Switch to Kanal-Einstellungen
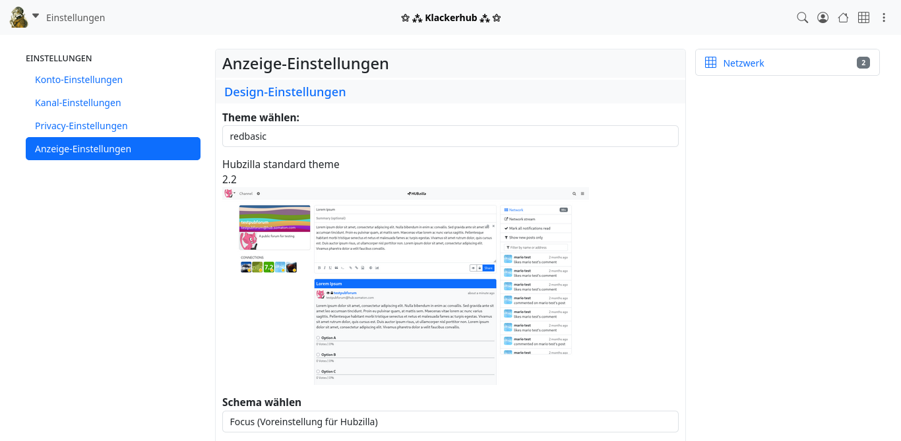The height and width of the screenshot is (441, 901). [x=78, y=103]
